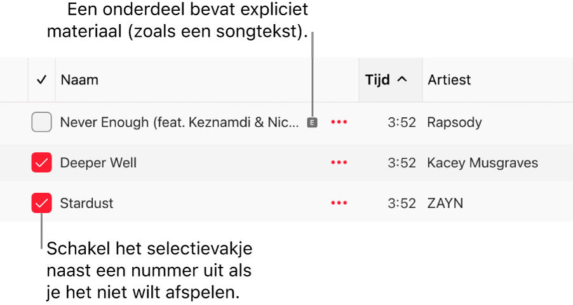Screen dimensions: 573x305
Task: Click the 3:52 duration in the Deeper Well row
Action: (401, 163)
